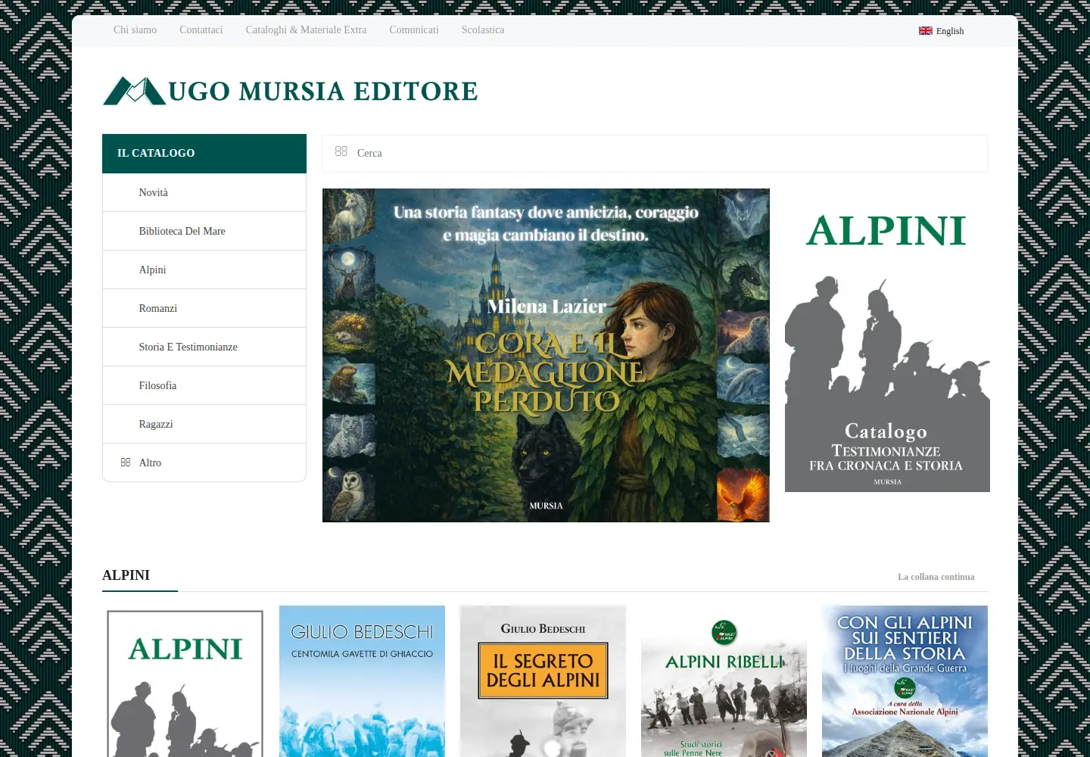Click the UK flag language icon
The height and width of the screenshot is (757, 1090).
925,31
